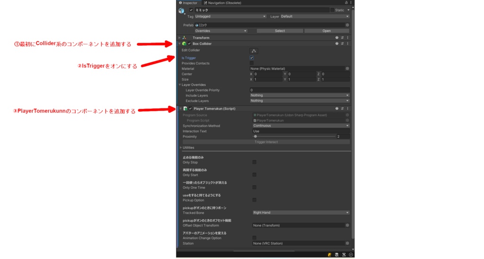Open the Tag dropdown
Screen dimensions: 484x259
230,17
